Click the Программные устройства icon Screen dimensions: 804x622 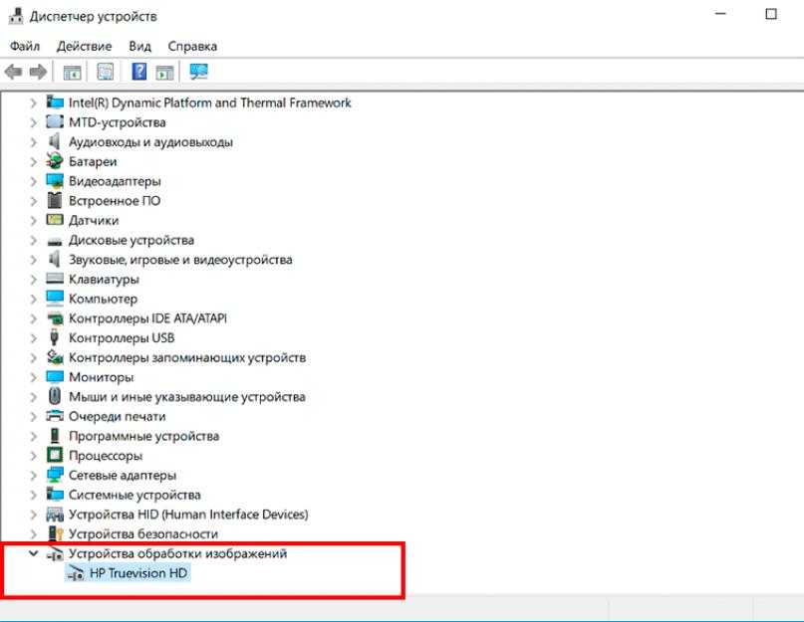(55, 436)
